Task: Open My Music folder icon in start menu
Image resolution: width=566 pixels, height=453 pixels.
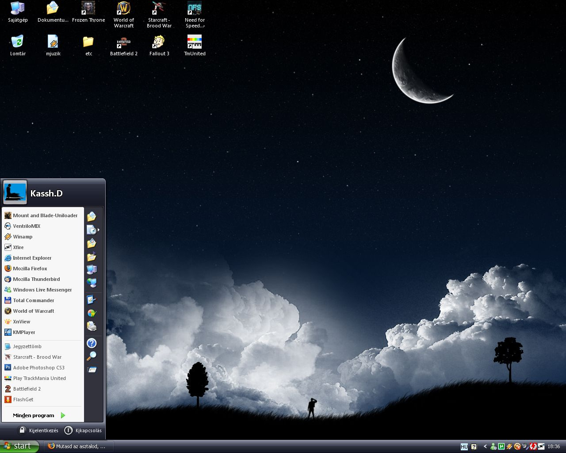Action: tap(92, 257)
